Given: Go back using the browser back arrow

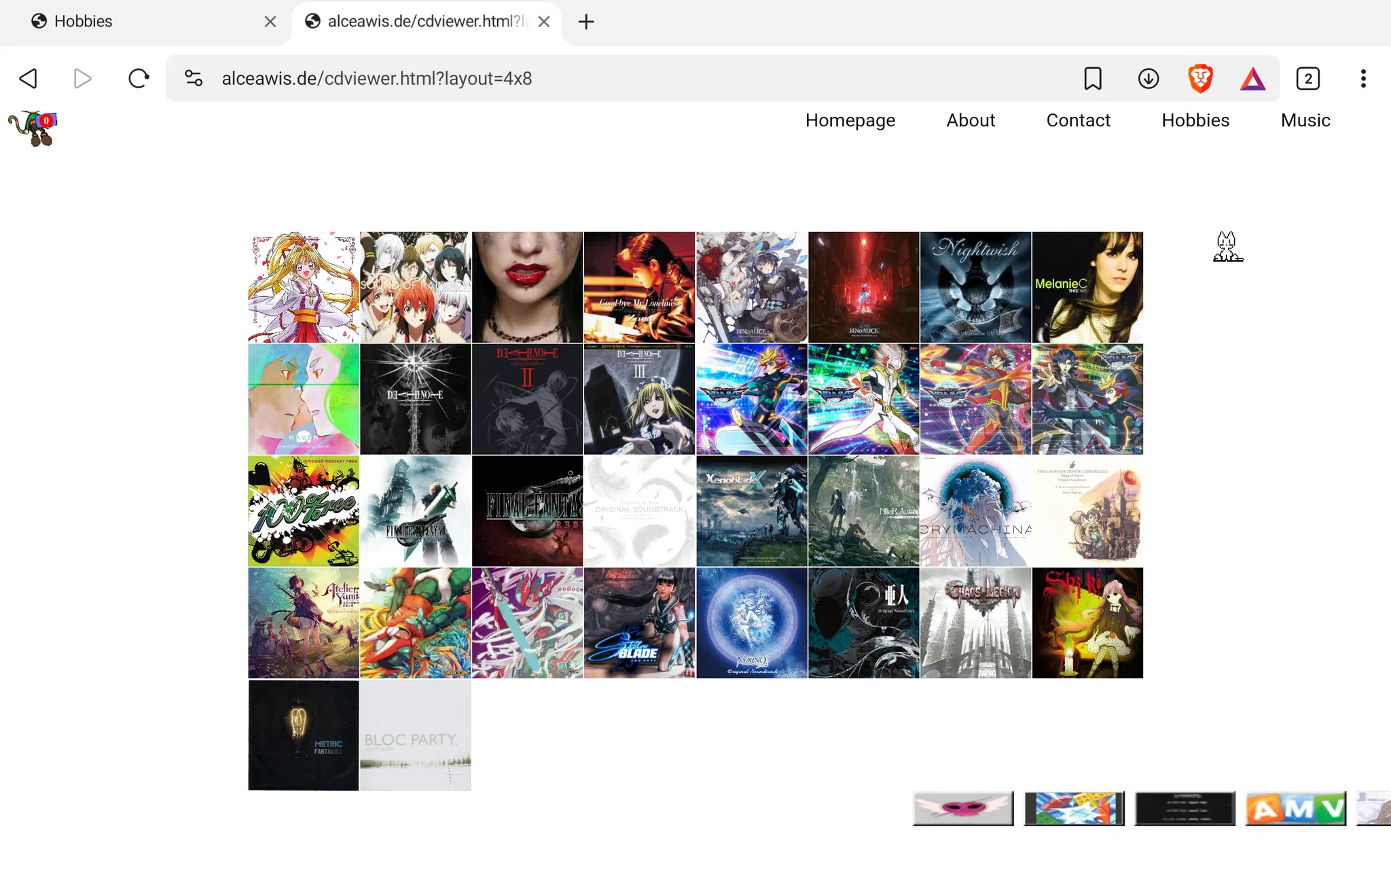Looking at the screenshot, I should (28, 79).
